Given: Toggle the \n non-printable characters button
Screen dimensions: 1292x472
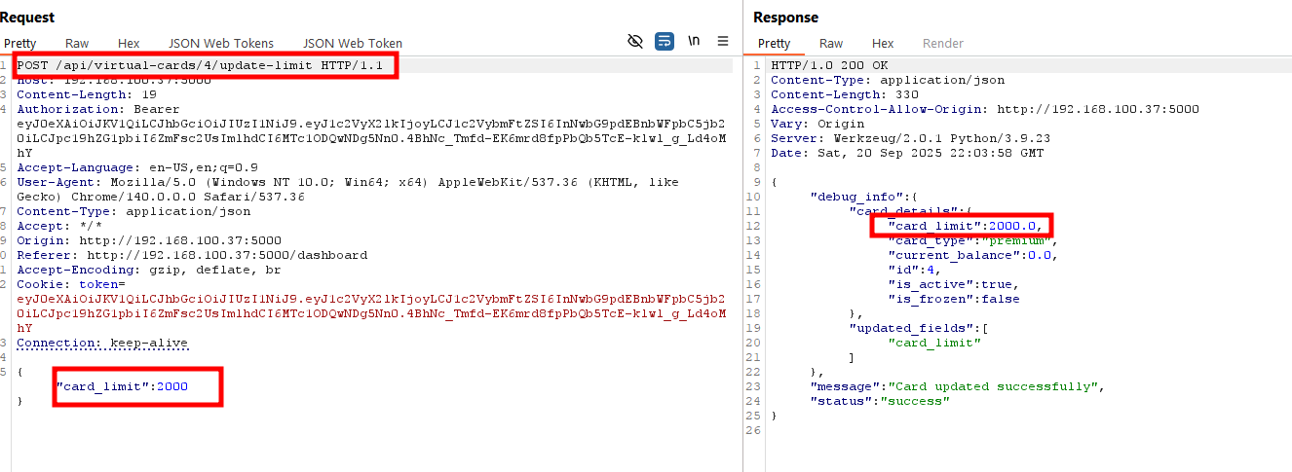Looking at the screenshot, I should point(694,41).
